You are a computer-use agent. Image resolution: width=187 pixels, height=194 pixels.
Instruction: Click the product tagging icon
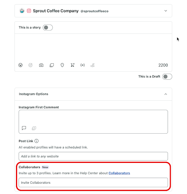pyautogui.click(x=73, y=65)
